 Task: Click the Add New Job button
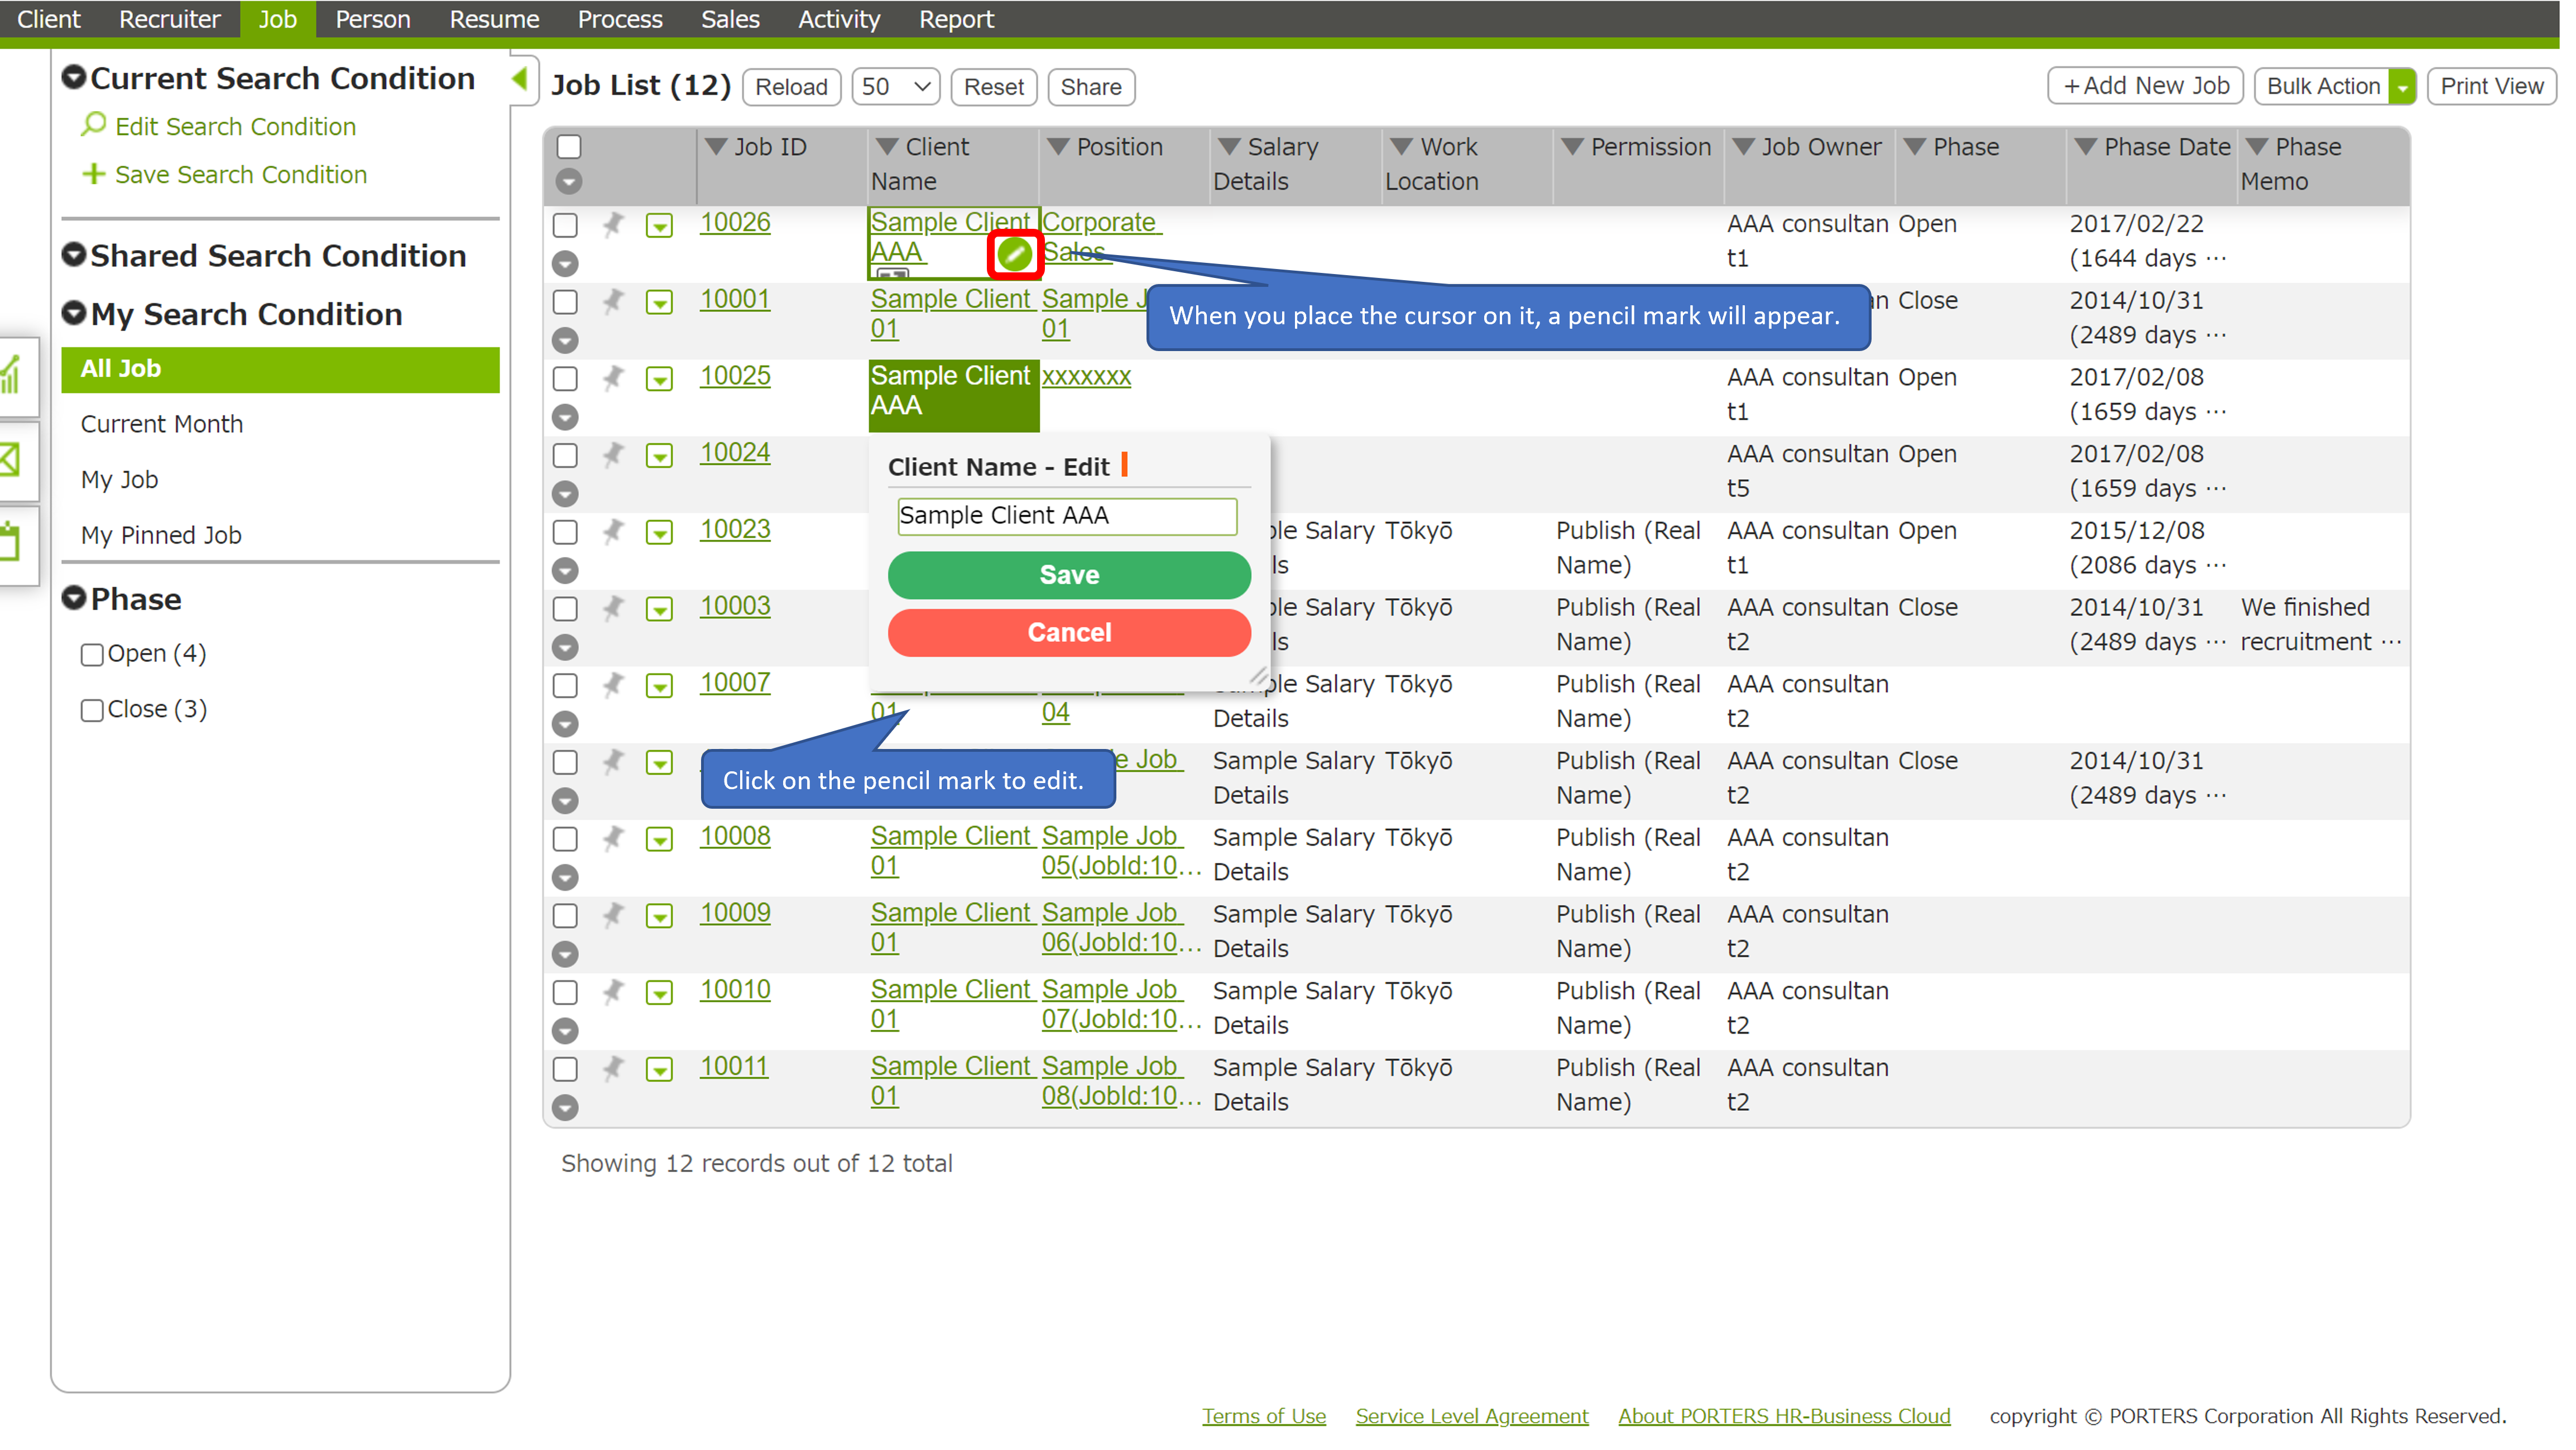click(2146, 86)
